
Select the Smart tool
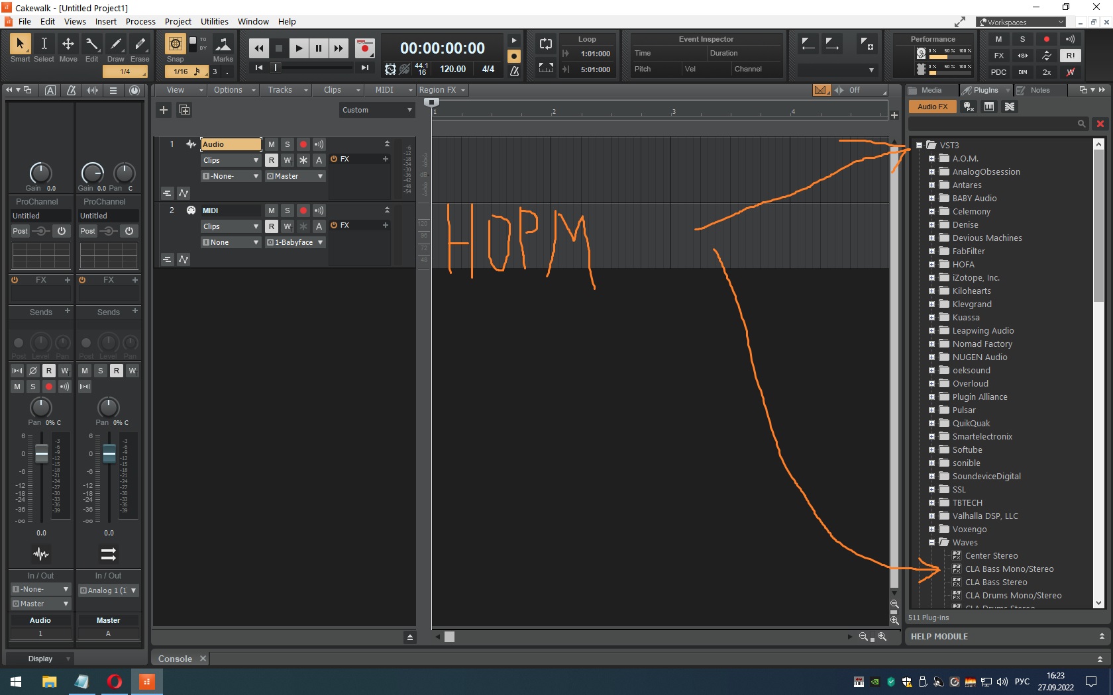click(20, 44)
